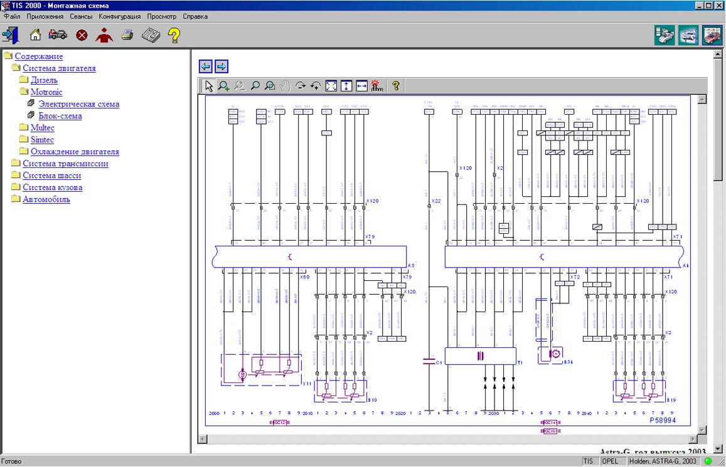Image resolution: width=726 pixels, height=467 pixels.
Task: Click the printer icon
Action: coord(127,35)
